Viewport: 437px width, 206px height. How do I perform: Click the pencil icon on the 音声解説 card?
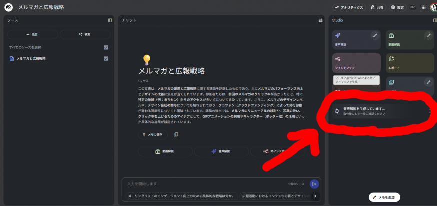(375, 36)
